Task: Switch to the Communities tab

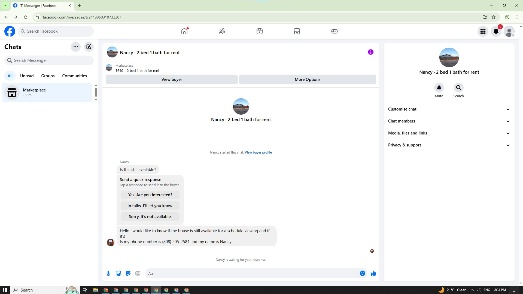Action: pyautogui.click(x=74, y=76)
